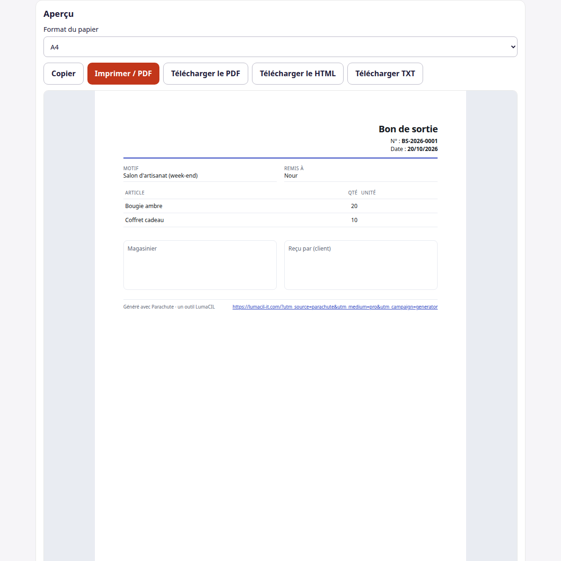The image size is (561, 561).
Task: Click Imprimer / PDF button
Action: pos(123,73)
